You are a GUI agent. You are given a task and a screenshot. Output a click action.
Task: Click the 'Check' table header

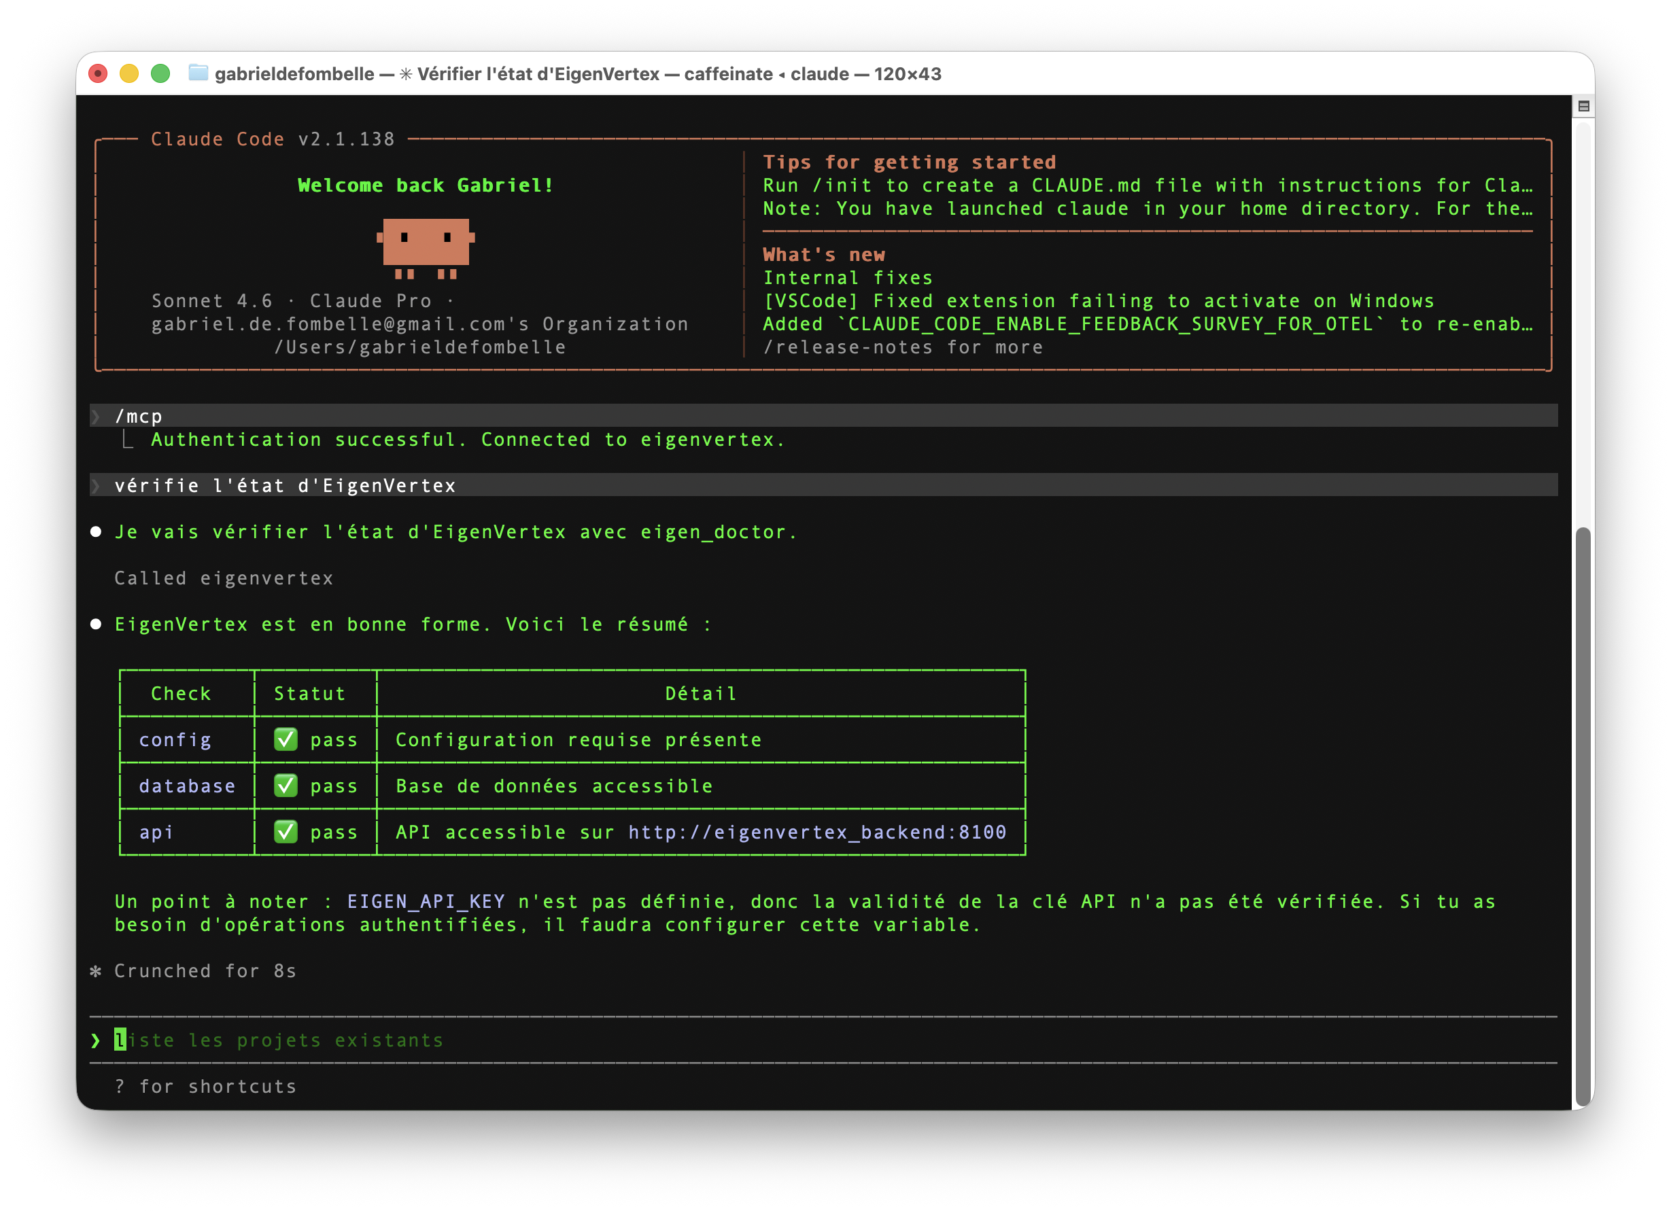181,694
